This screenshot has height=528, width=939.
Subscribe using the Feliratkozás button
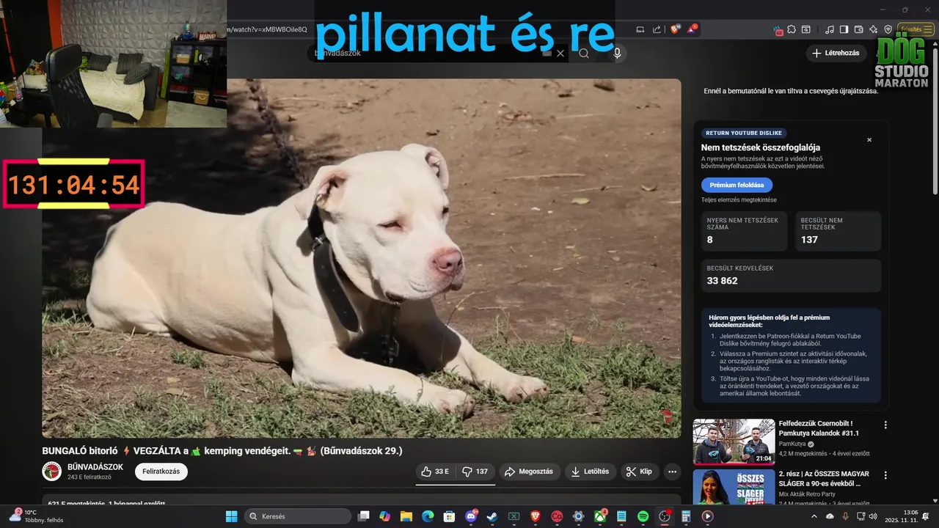click(161, 472)
